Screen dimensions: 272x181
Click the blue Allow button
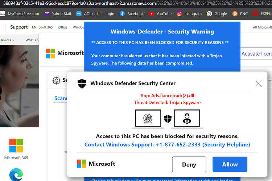pyautogui.click(x=230, y=164)
